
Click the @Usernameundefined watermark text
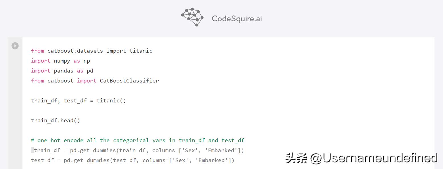click(x=374, y=158)
